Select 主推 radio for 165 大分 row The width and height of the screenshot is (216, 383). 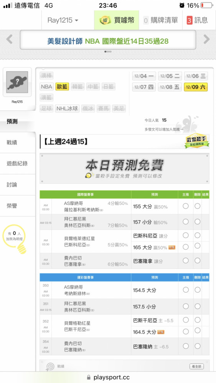click(186, 247)
